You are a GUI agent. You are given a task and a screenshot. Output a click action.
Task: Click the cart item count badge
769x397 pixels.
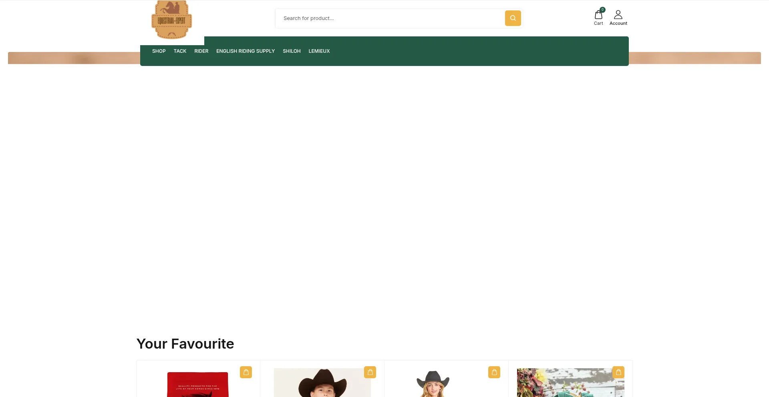point(602,10)
